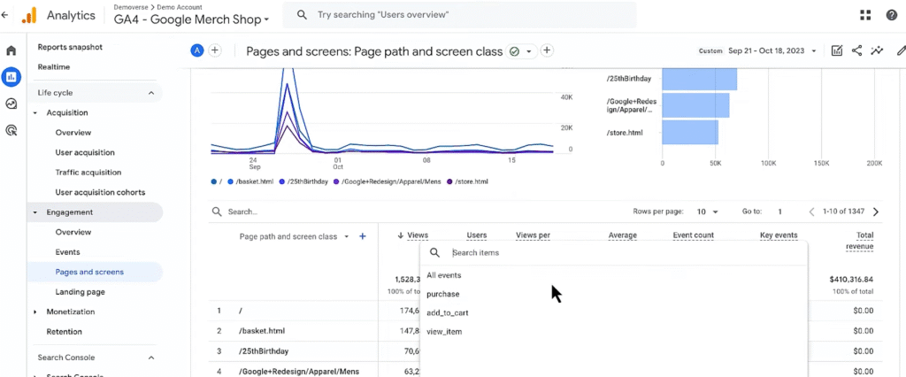Select add_to_cart from the events list
This screenshot has width=906, height=377.
point(447,312)
